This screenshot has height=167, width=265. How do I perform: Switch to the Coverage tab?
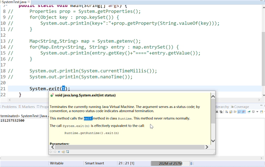[240, 107]
